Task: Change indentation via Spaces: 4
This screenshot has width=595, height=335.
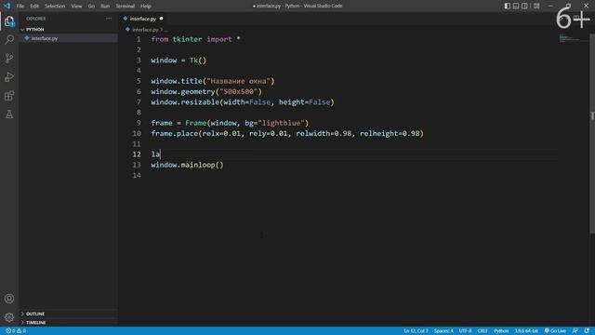Action: [x=443, y=331]
